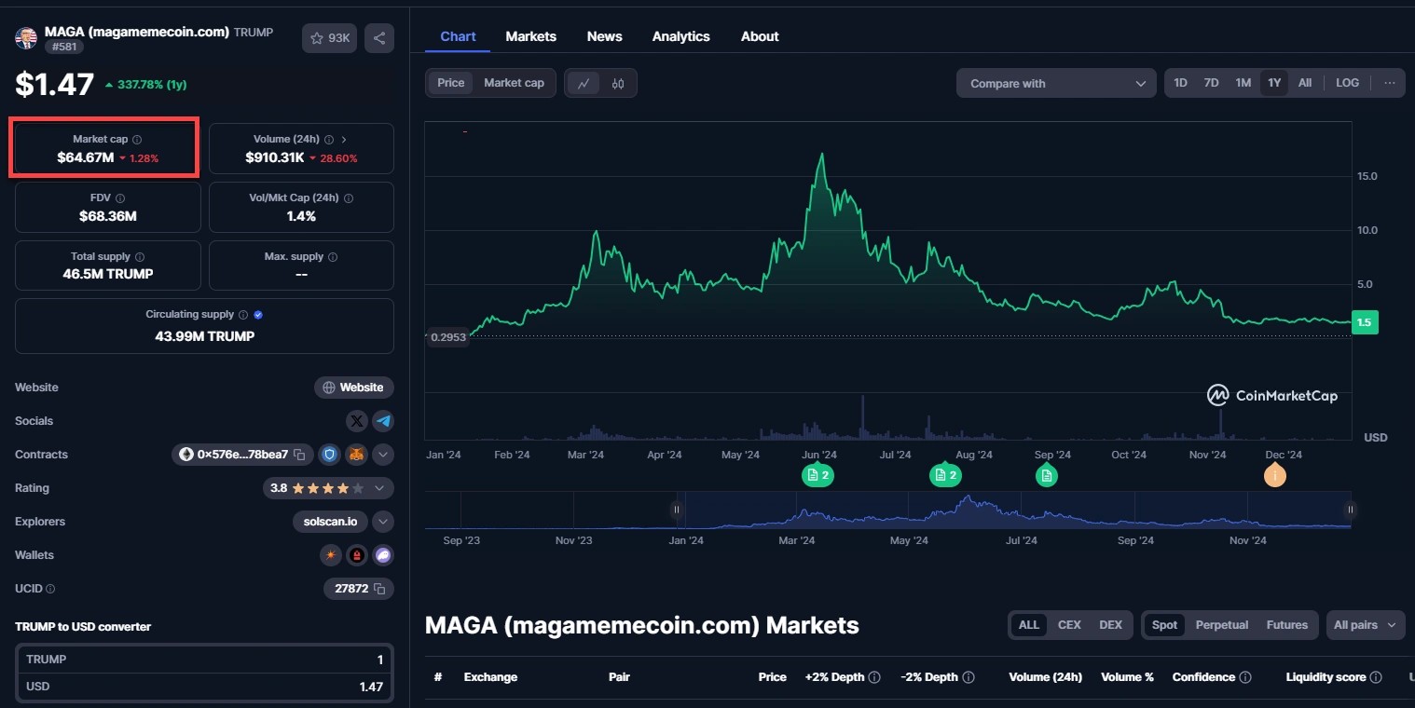Screen dimensions: 1415x708
Task: Add token to MetaMask via fox icon
Action: tap(355, 455)
